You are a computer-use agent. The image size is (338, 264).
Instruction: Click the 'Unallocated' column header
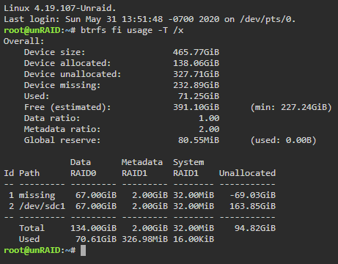coord(247,173)
